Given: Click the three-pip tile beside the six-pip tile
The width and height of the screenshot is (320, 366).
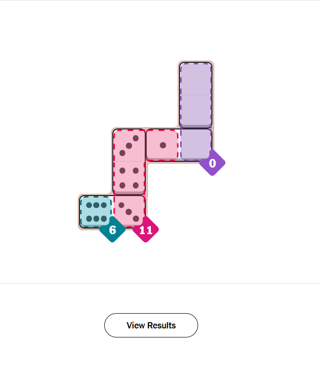Looking at the screenshot, I should (129, 211).
